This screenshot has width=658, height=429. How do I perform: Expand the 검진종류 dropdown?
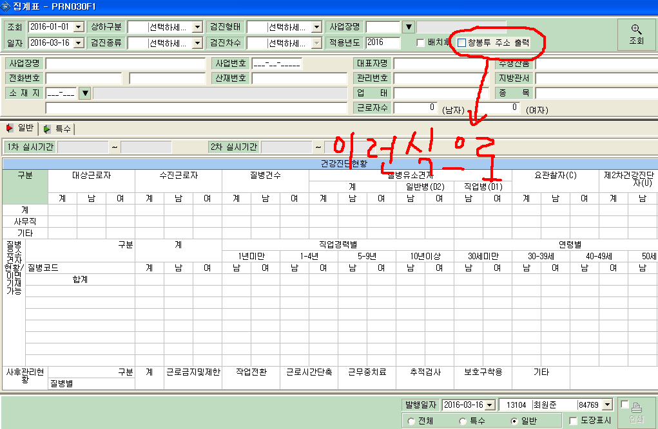point(198,43)
